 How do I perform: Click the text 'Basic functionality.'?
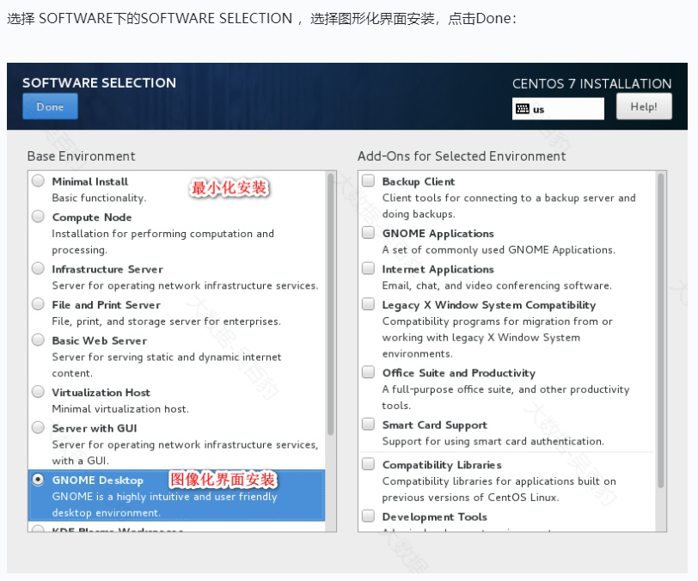pyautogui.click(x=99, y=198)
